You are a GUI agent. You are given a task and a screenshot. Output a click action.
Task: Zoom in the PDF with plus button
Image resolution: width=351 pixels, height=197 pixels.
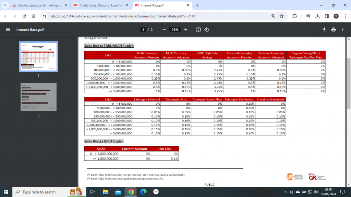(x=185, y=29)
